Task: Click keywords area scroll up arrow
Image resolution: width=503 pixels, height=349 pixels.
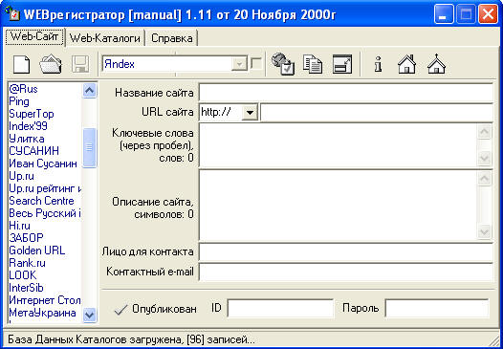Action: click(x=485, y=131)
